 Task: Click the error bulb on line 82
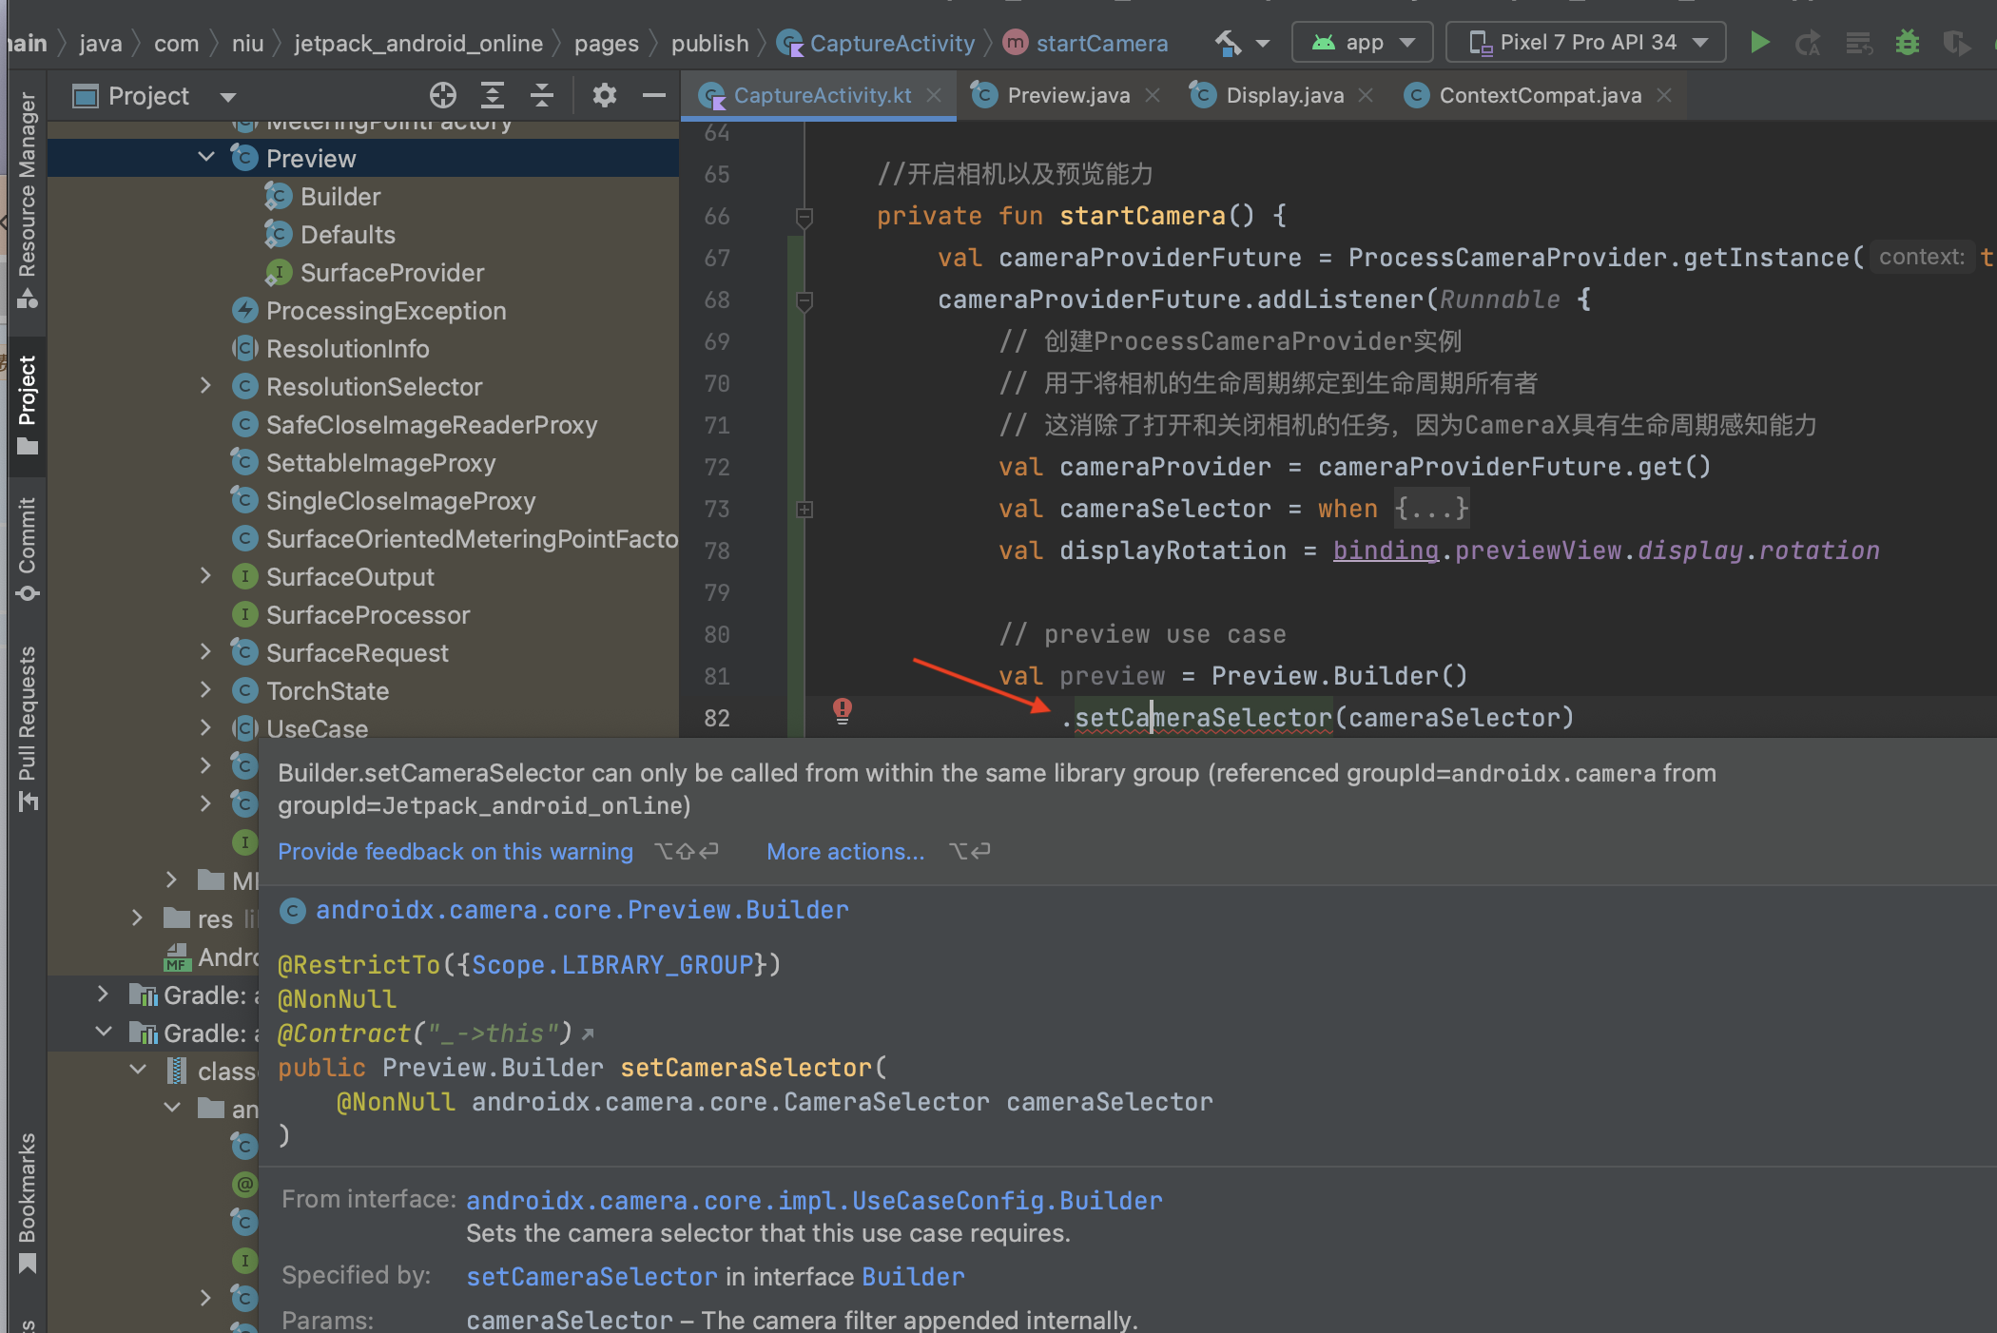pyautogui.click(x=843, y=710)
